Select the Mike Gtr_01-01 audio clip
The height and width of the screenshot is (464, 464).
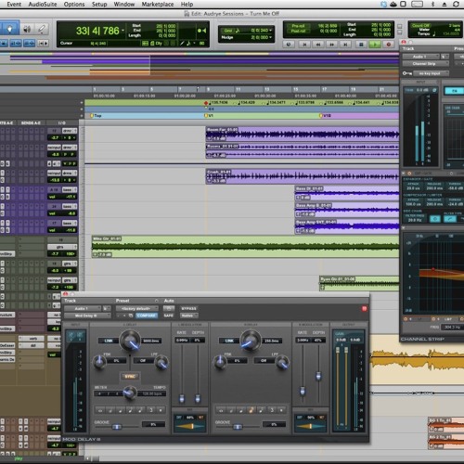pyautogui.click(x=245, y=247)
